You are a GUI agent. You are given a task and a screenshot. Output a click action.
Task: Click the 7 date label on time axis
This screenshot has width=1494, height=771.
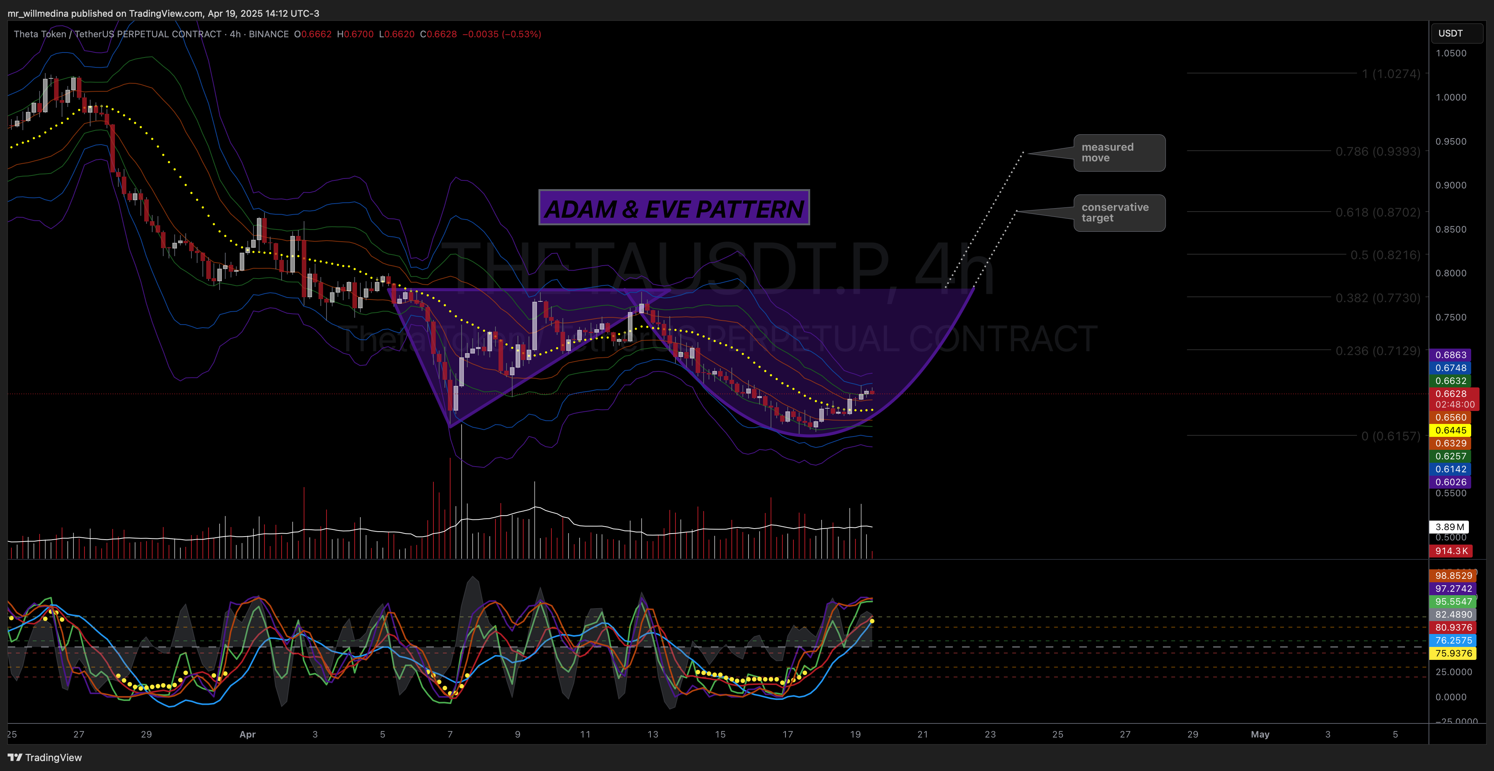pyautogui.click(x=450, y=734)
